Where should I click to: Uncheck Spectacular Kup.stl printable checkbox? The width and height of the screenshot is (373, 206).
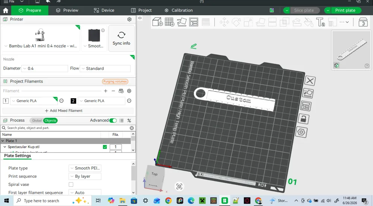[105, 147]
